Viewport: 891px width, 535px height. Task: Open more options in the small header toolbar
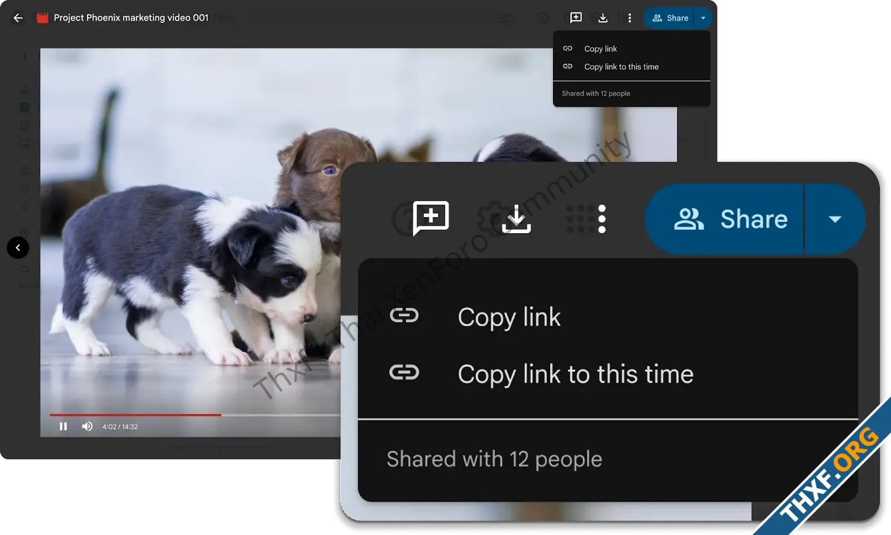[x=629, y=18]
